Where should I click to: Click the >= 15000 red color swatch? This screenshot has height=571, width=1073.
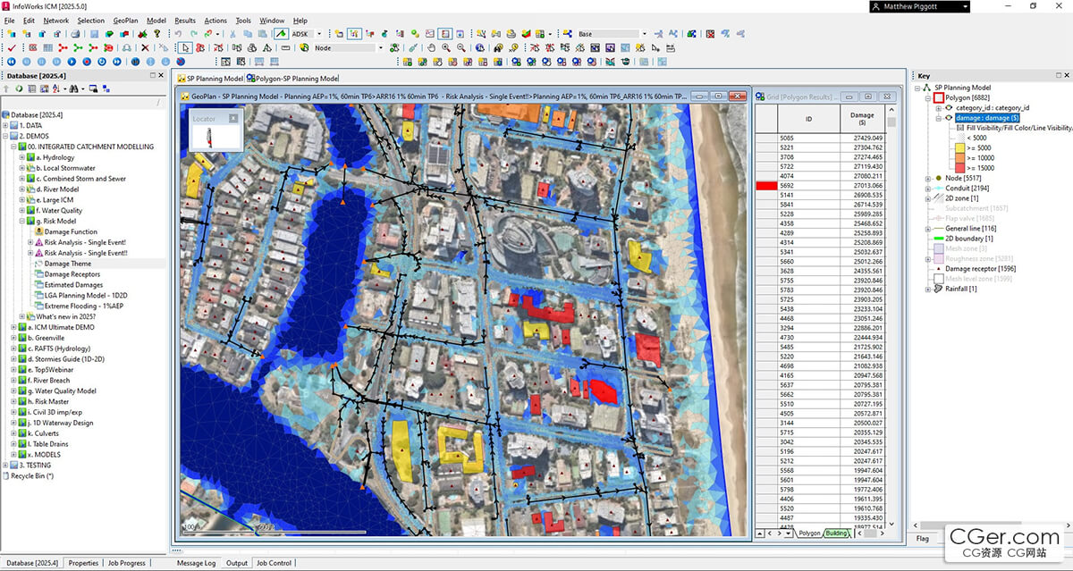point(959,167)
